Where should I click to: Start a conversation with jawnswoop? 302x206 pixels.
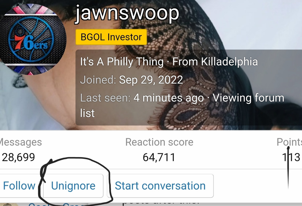pyautogui.click(x=160, y=186)
